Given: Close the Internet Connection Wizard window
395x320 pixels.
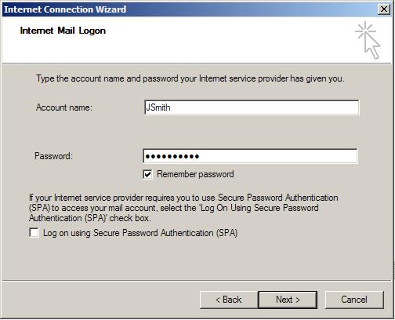Looking at the screenshot, I should 384,9.
